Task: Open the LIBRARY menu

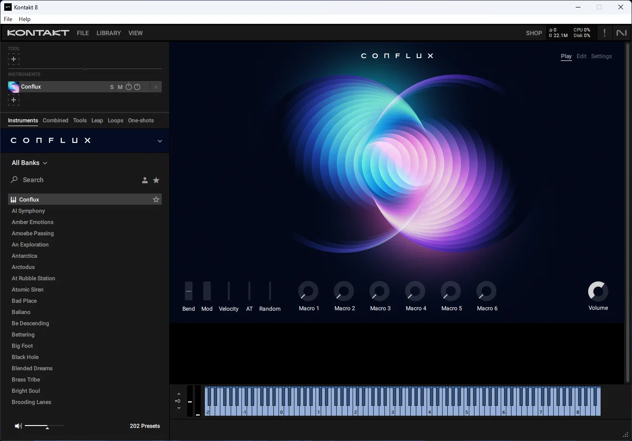Action: 109,33
